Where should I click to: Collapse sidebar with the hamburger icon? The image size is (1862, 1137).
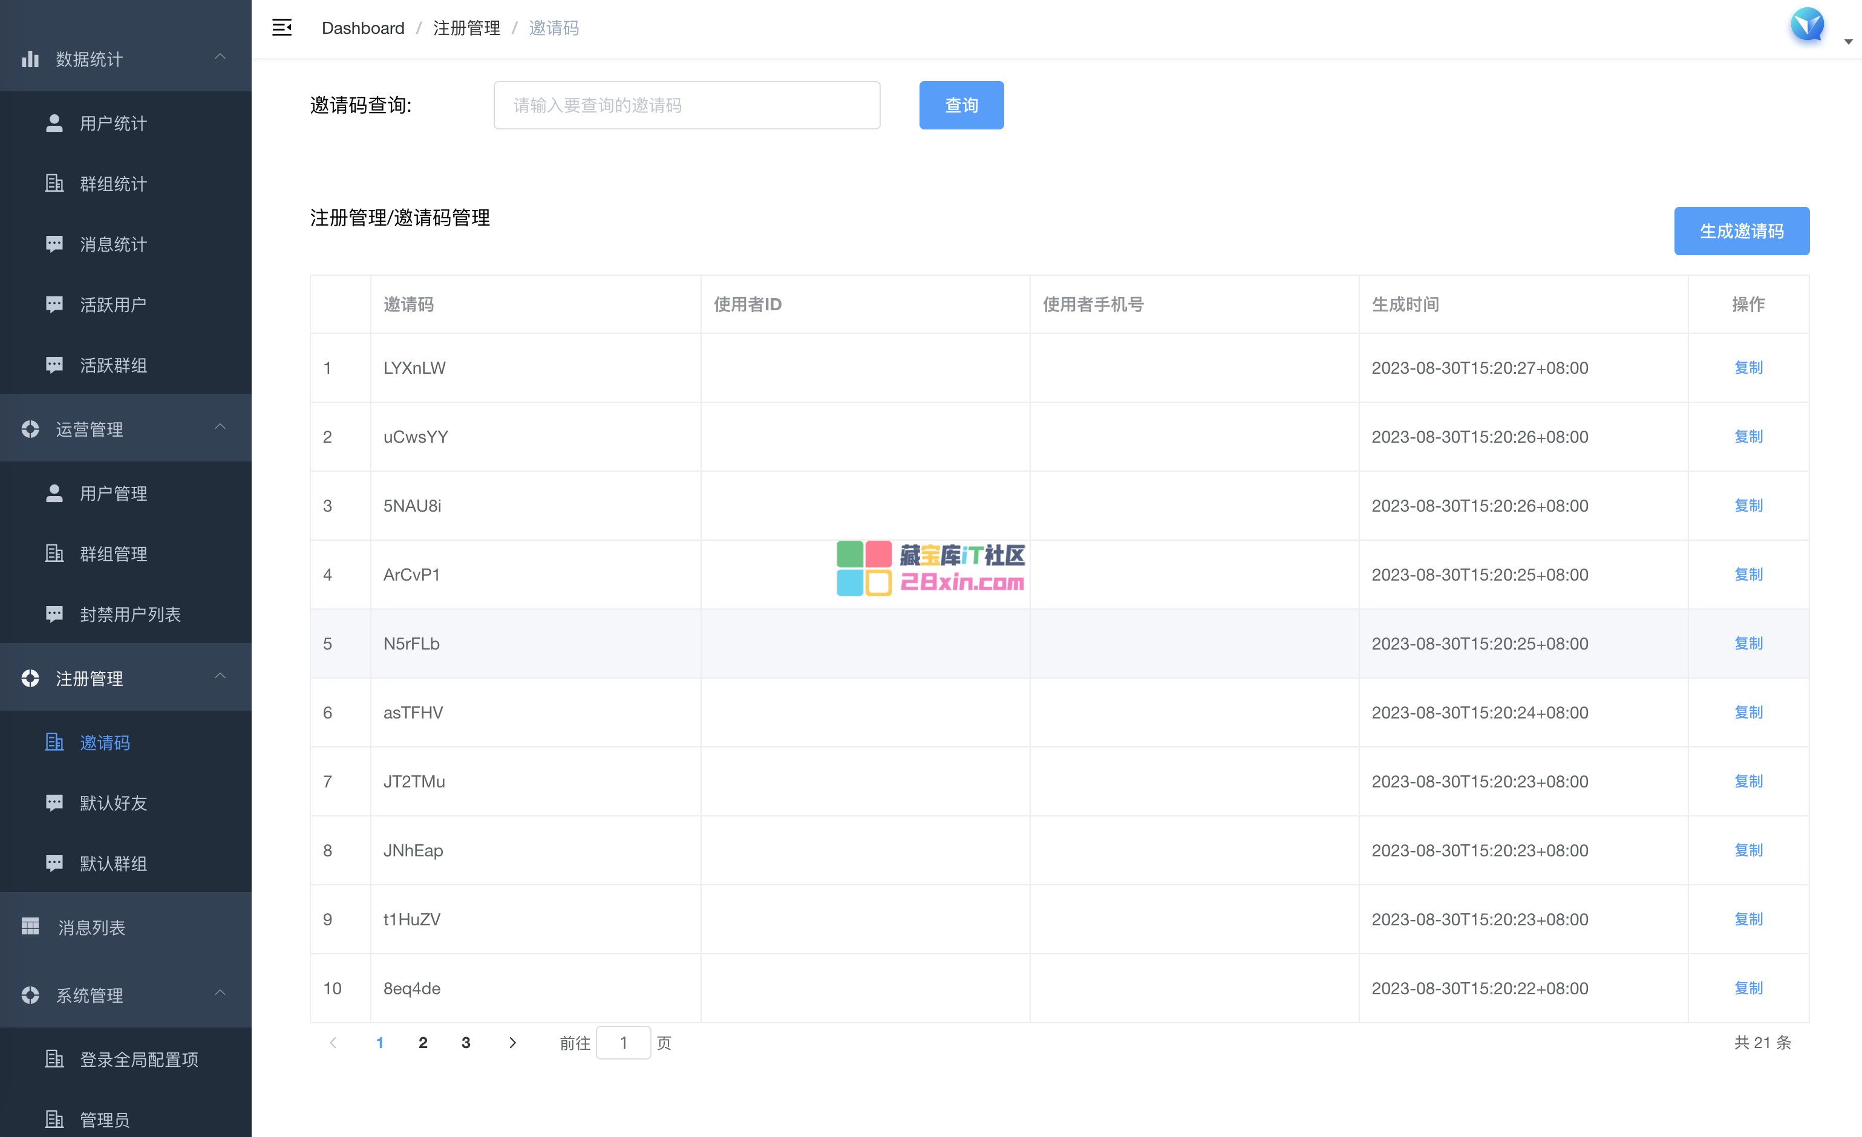click(x=282, y=28)
